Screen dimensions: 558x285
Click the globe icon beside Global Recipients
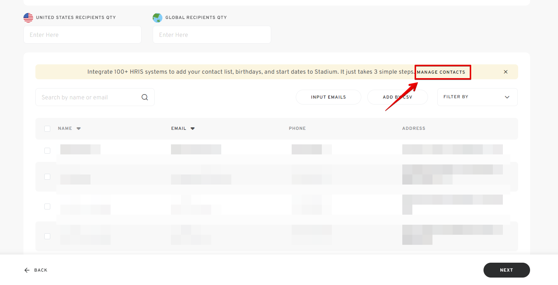coord(158,17)
